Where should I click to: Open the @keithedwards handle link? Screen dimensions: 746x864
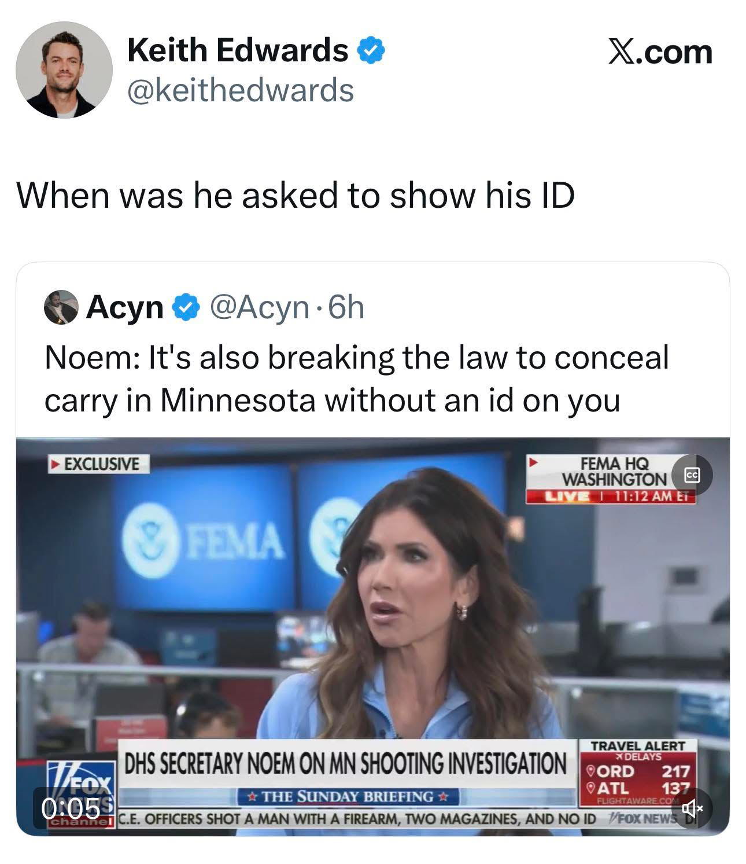click(241, 90)
